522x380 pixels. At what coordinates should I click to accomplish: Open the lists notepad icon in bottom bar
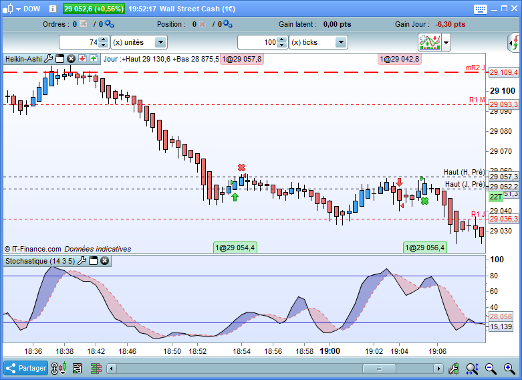[78, 369]
